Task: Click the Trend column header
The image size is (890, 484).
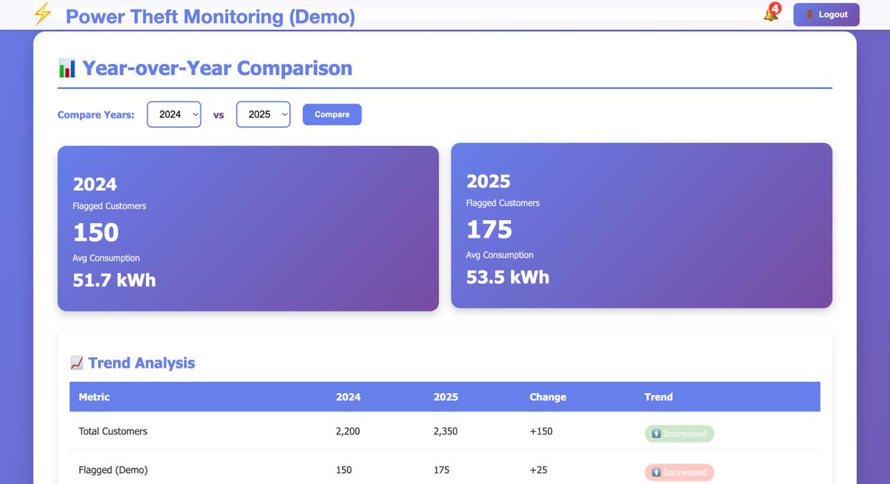Action: coord(658,397)
